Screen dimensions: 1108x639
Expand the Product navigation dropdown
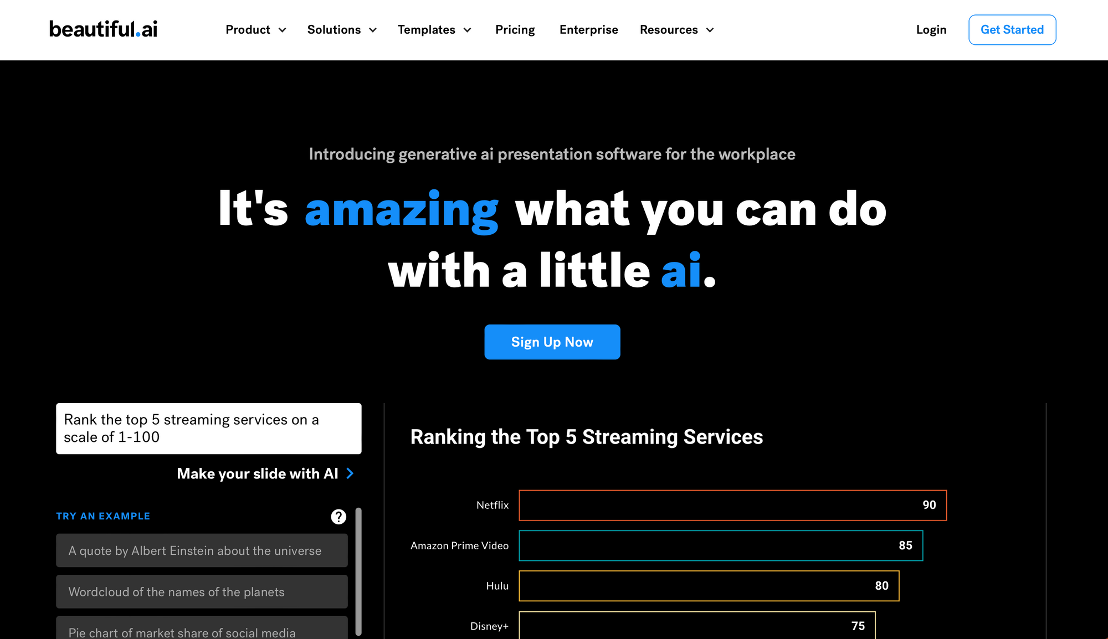click(x=255, y=30)
